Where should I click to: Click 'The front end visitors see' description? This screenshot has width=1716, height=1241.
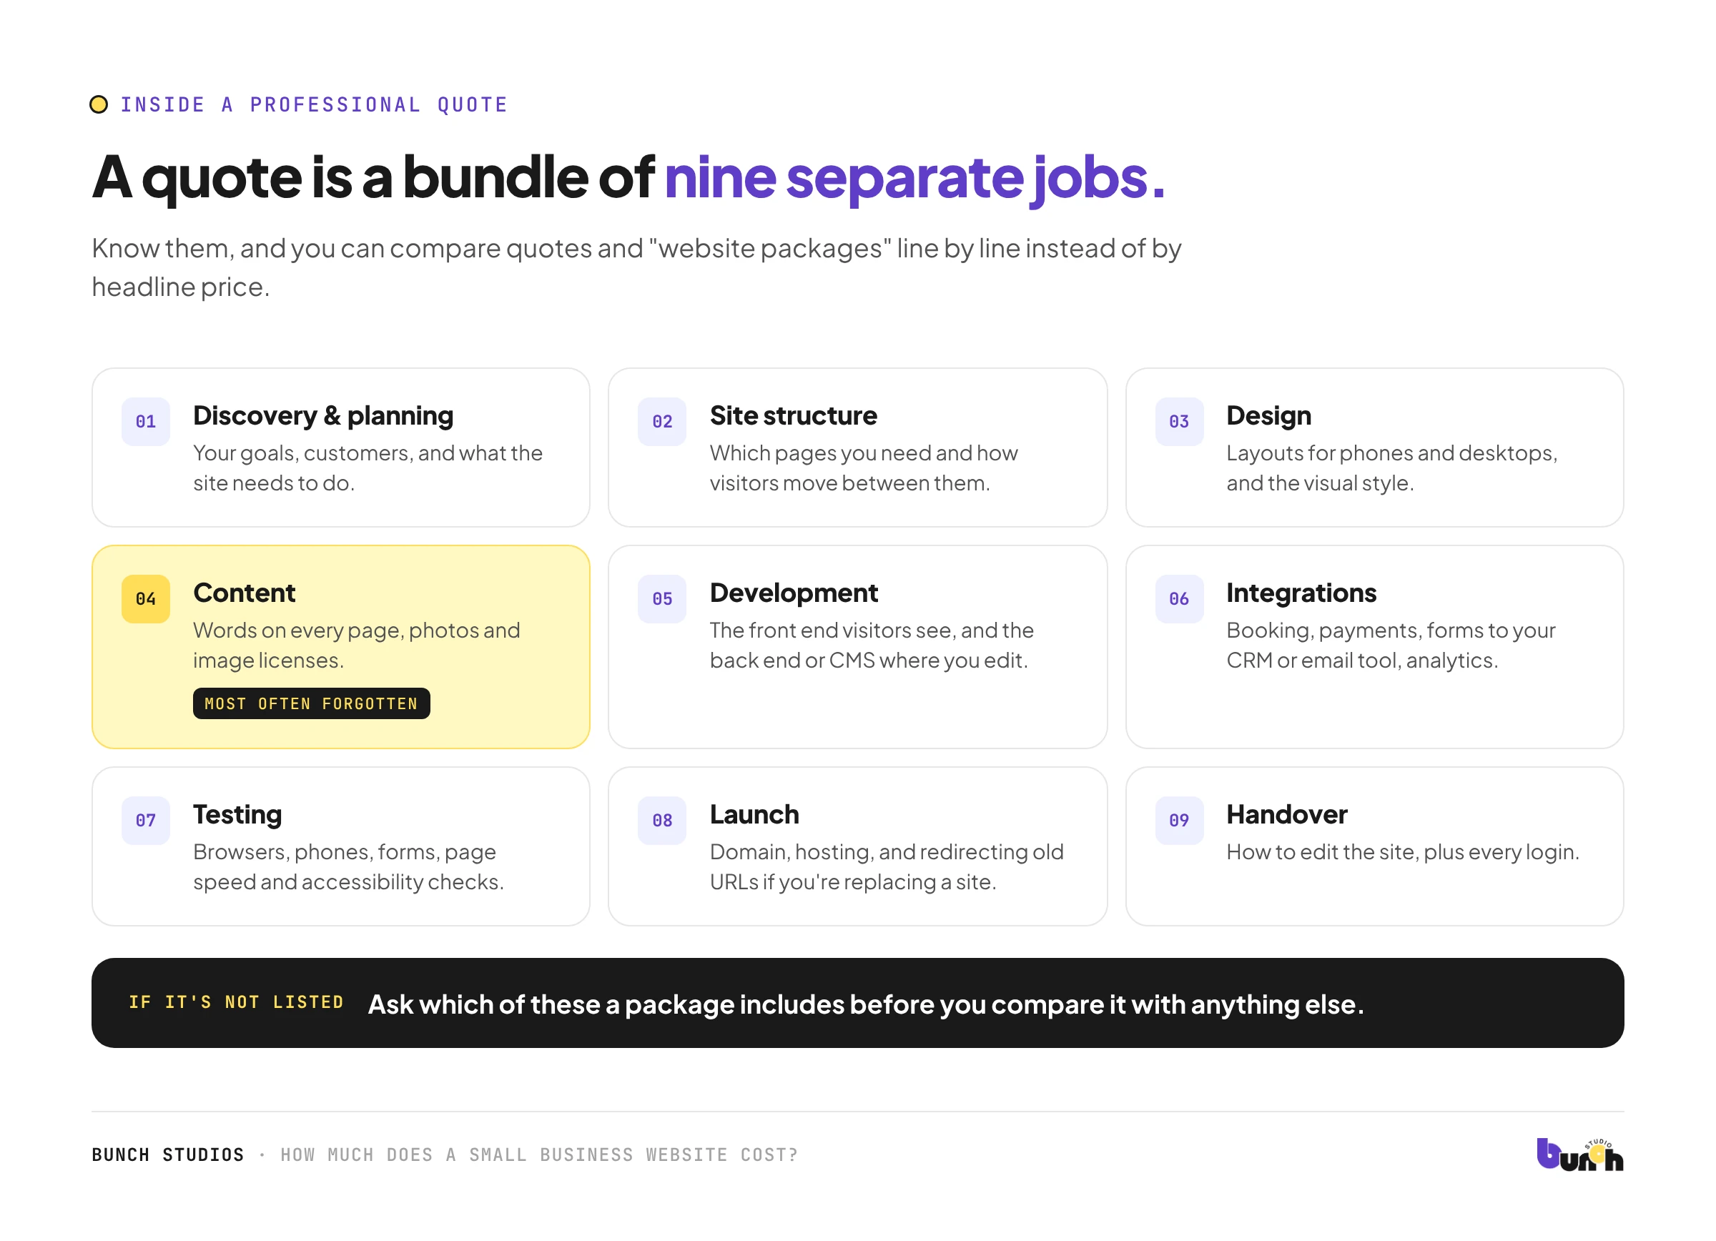pos(872,645)
